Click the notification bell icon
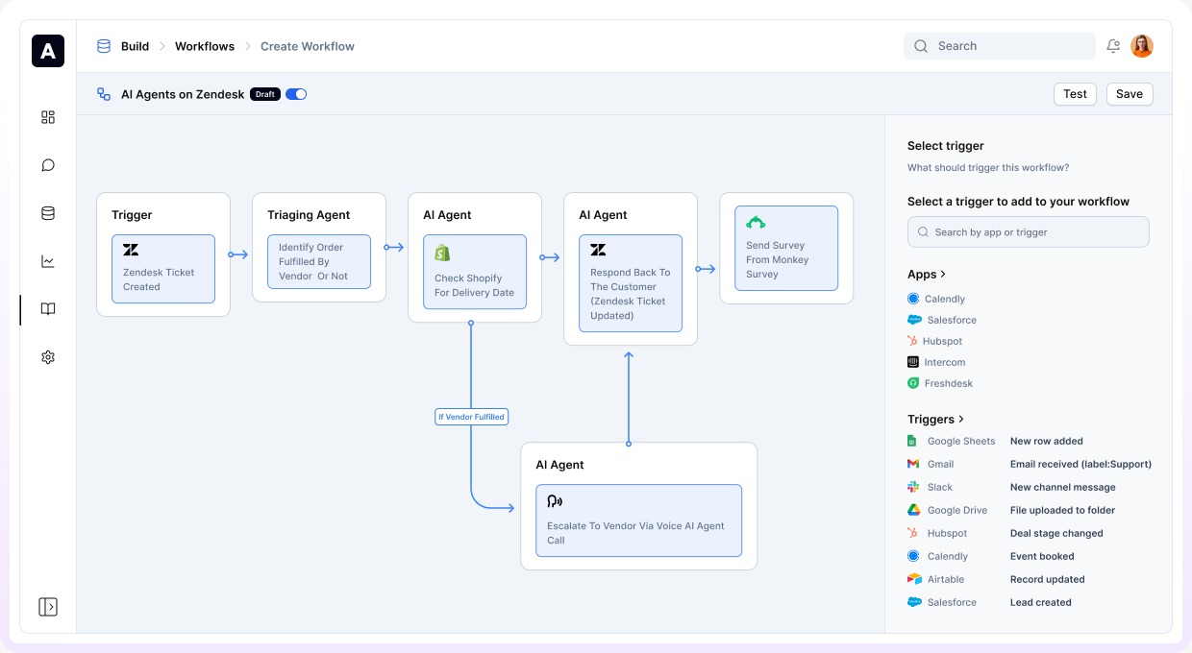This screenshot has height=653, width=1192. coord(1113,46)
